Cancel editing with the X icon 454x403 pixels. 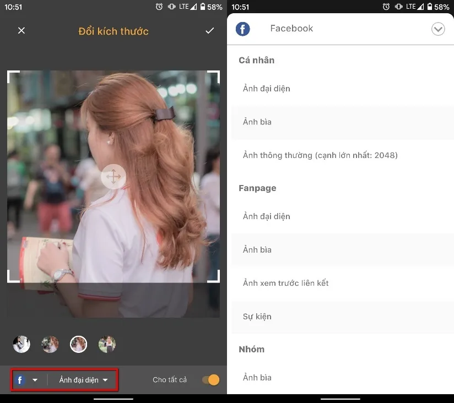tap(21, 30)
